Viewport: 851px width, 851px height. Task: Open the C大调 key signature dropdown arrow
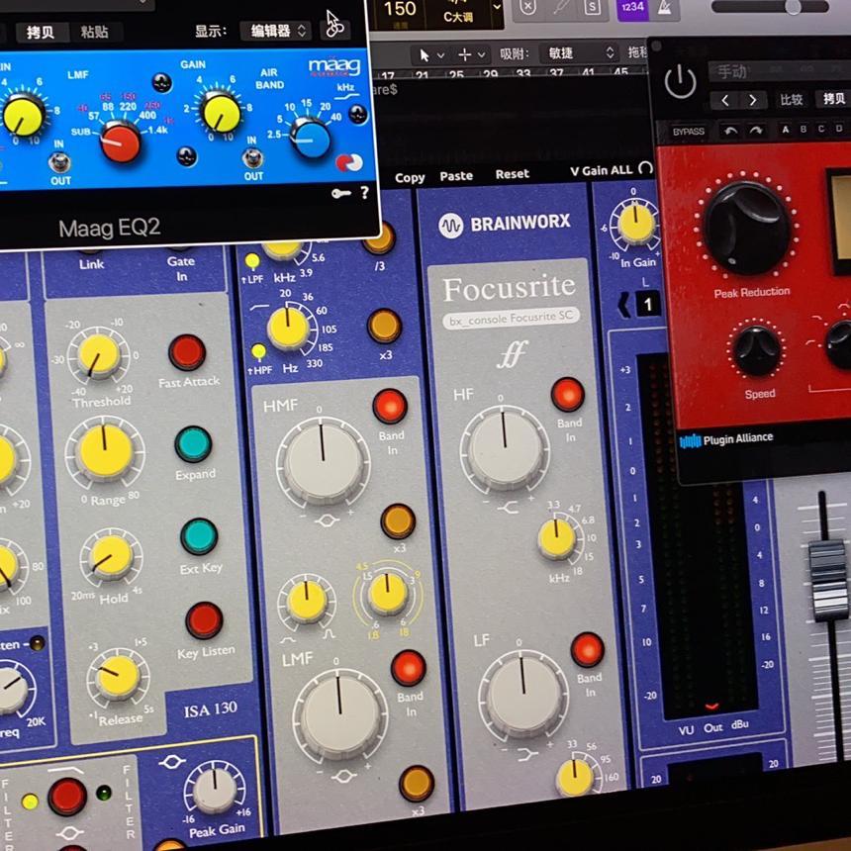pos(497,7)
